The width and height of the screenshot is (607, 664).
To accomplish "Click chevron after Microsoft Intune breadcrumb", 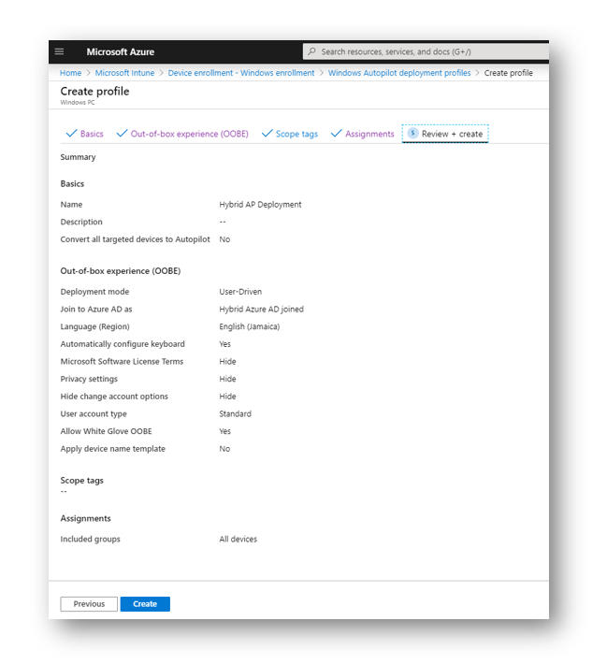I will tap(162, 73).
